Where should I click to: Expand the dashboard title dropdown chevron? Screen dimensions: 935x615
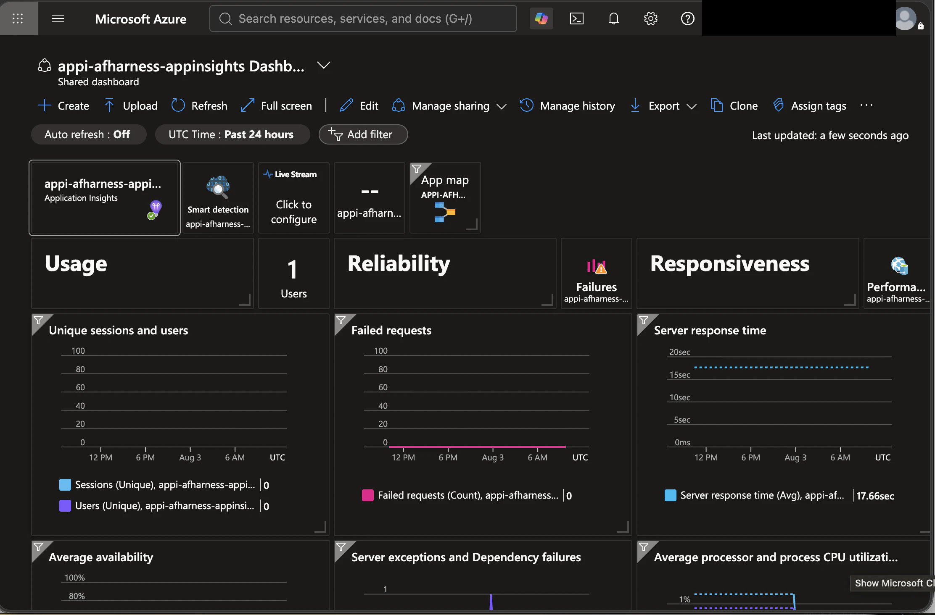pyautogui.click(x=323, y=66)
